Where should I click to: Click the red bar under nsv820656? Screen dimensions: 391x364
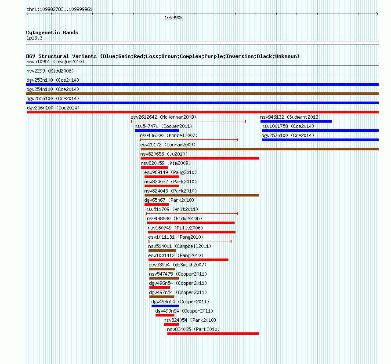click(x=200, y=158)
